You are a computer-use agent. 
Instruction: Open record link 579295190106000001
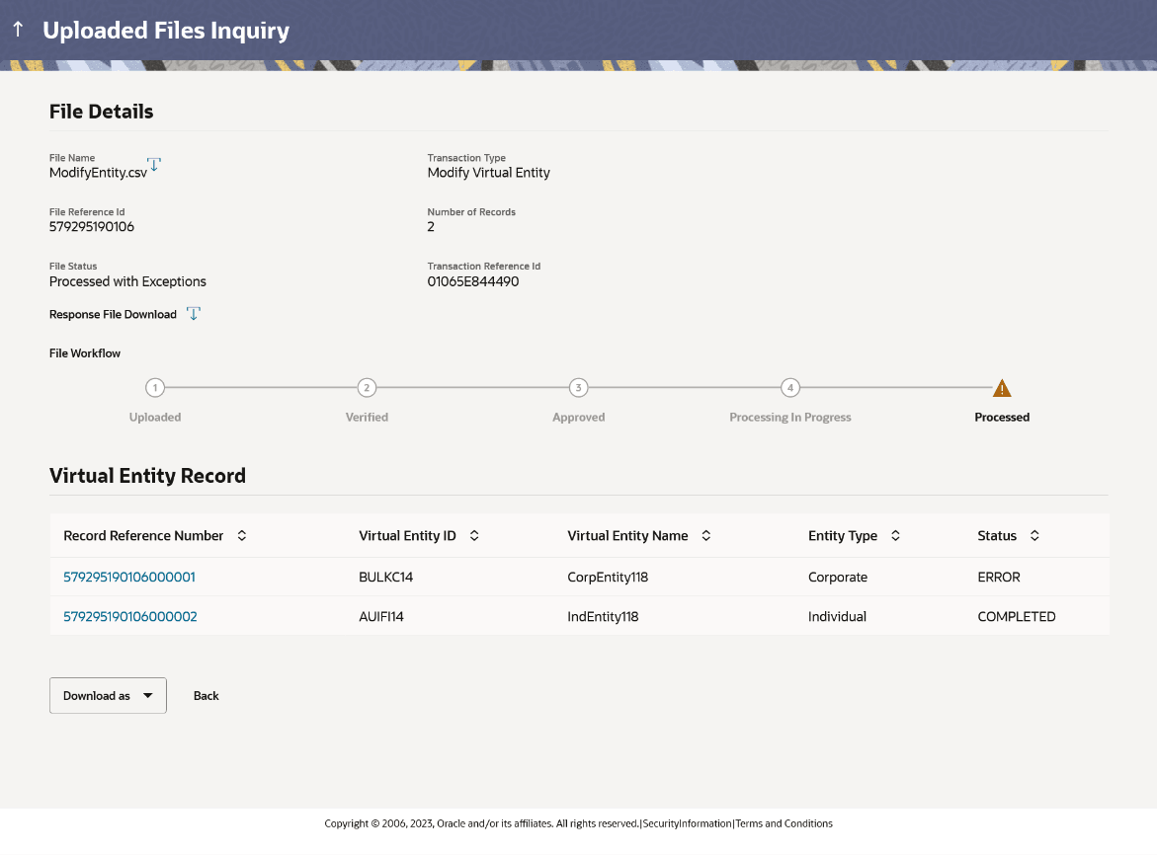pyautogui.click(x=129, y=577)
